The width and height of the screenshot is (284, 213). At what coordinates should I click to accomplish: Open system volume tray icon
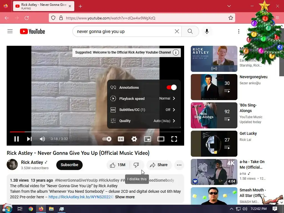point(245,209)
